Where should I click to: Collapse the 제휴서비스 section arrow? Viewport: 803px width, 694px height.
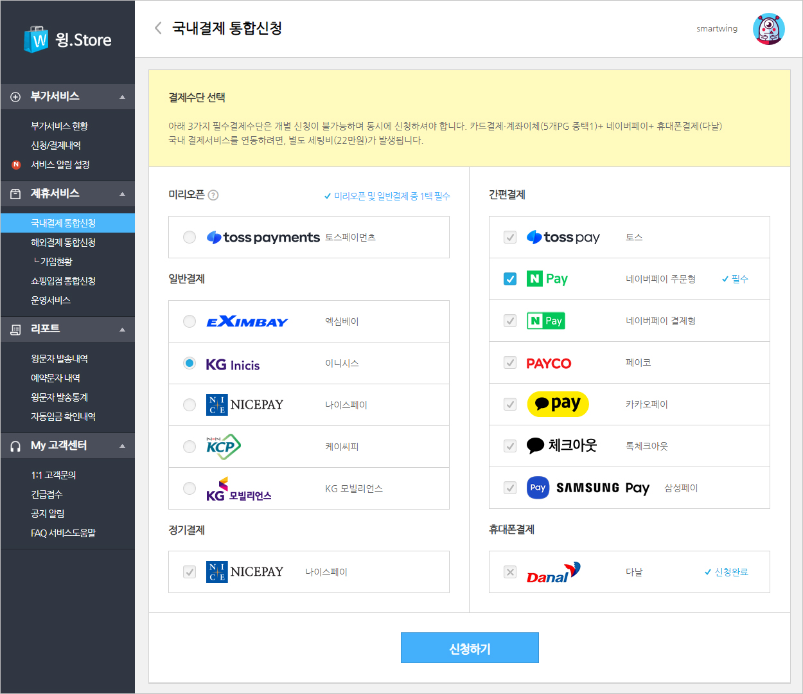[x=122, y=194]
